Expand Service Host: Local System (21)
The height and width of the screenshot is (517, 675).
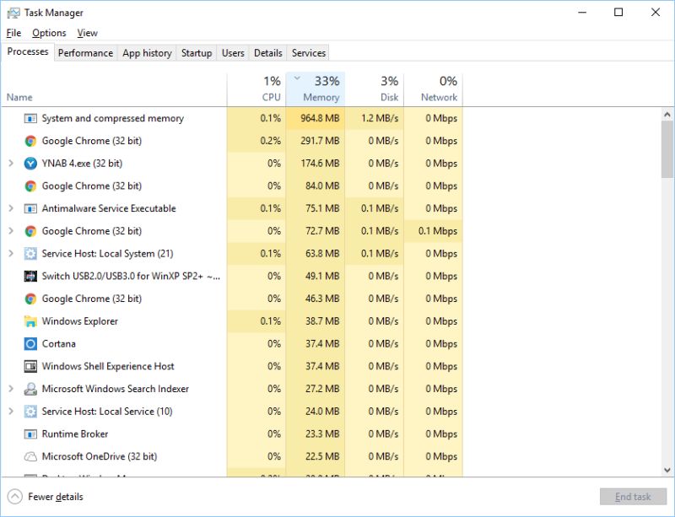coord(10,253)
